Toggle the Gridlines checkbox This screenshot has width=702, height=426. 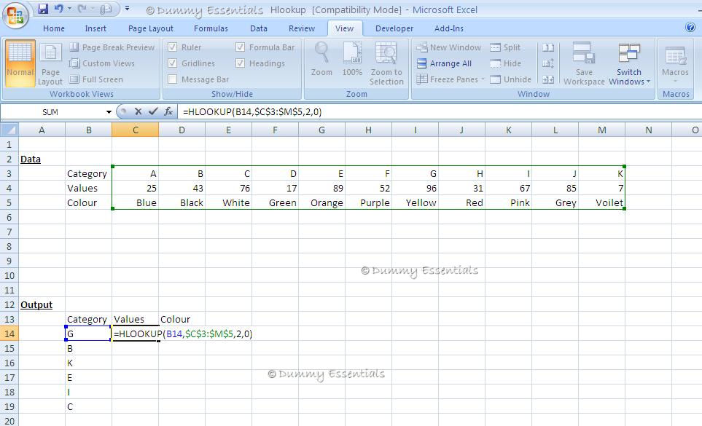pos(172,63)
